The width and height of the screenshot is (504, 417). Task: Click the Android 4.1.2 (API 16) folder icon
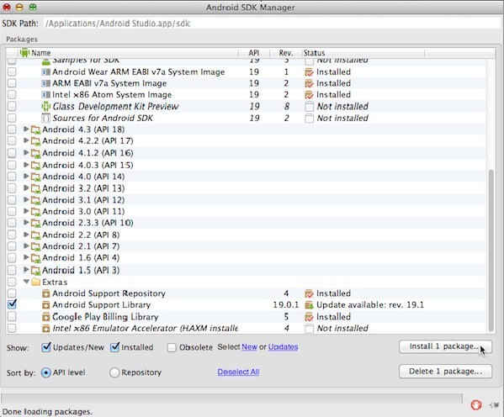pyautogui.click(x=35, y=153)
